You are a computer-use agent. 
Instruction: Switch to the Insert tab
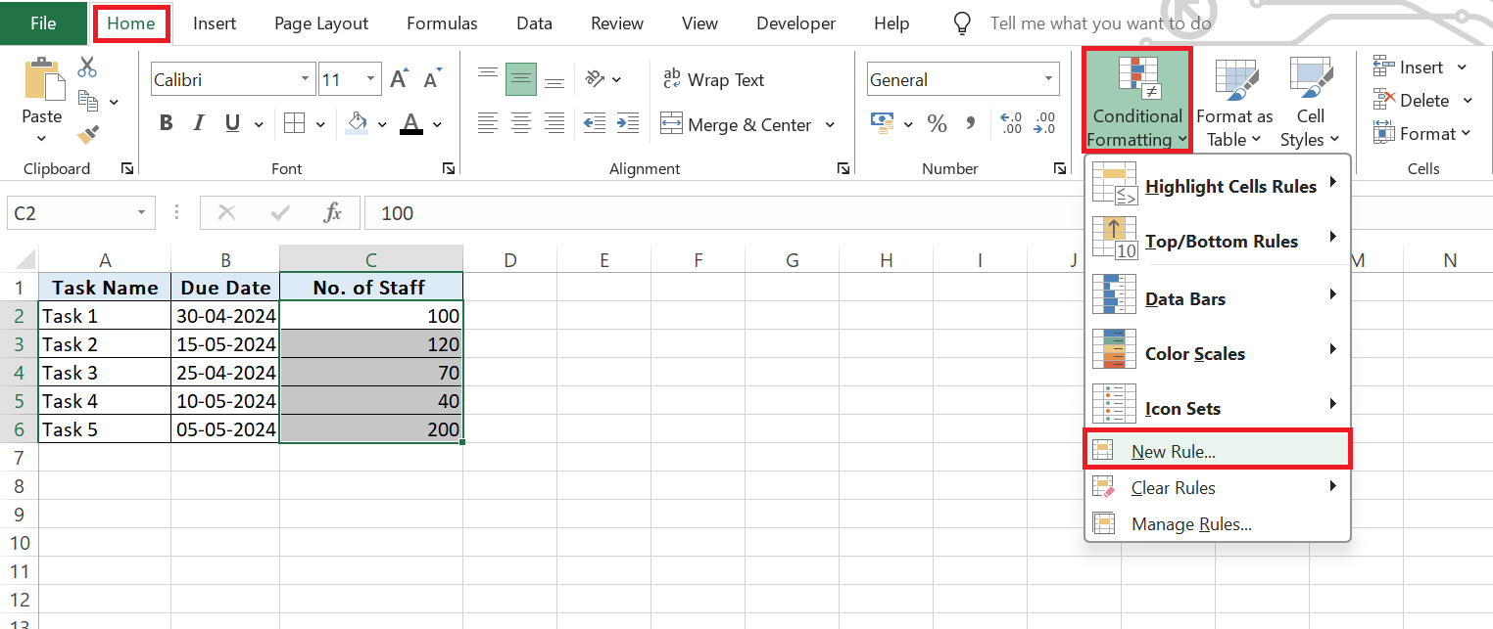(215, 23)
